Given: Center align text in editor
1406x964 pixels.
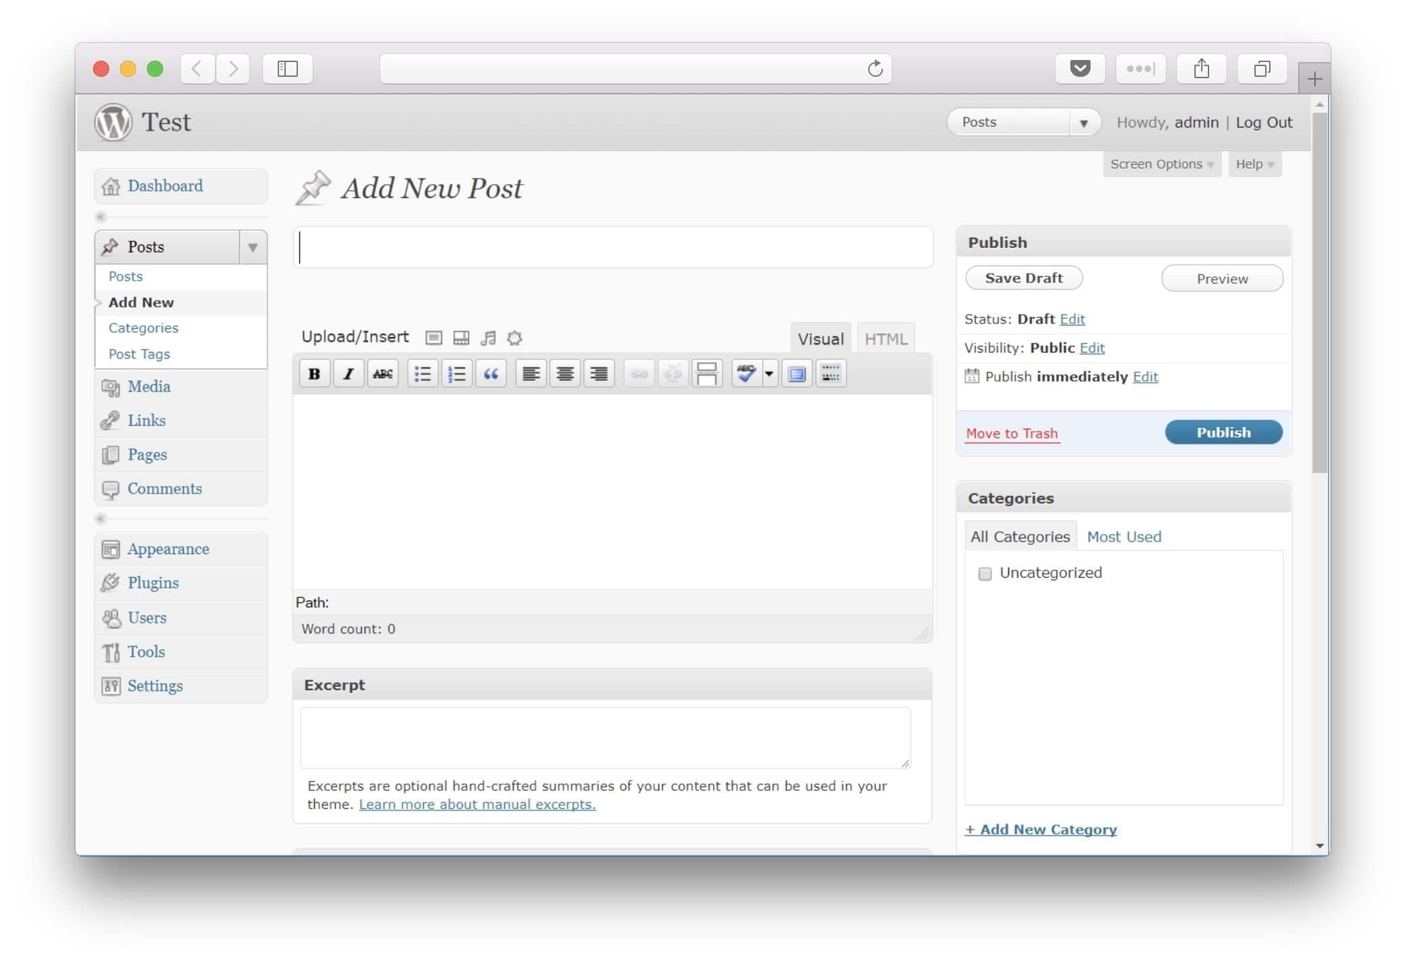Looking at the screenshot, I should tap(565, 373).
